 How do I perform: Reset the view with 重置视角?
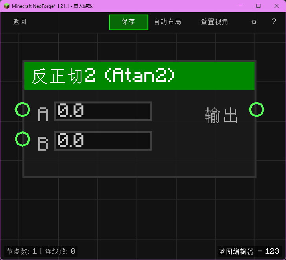tap(214, 22)
